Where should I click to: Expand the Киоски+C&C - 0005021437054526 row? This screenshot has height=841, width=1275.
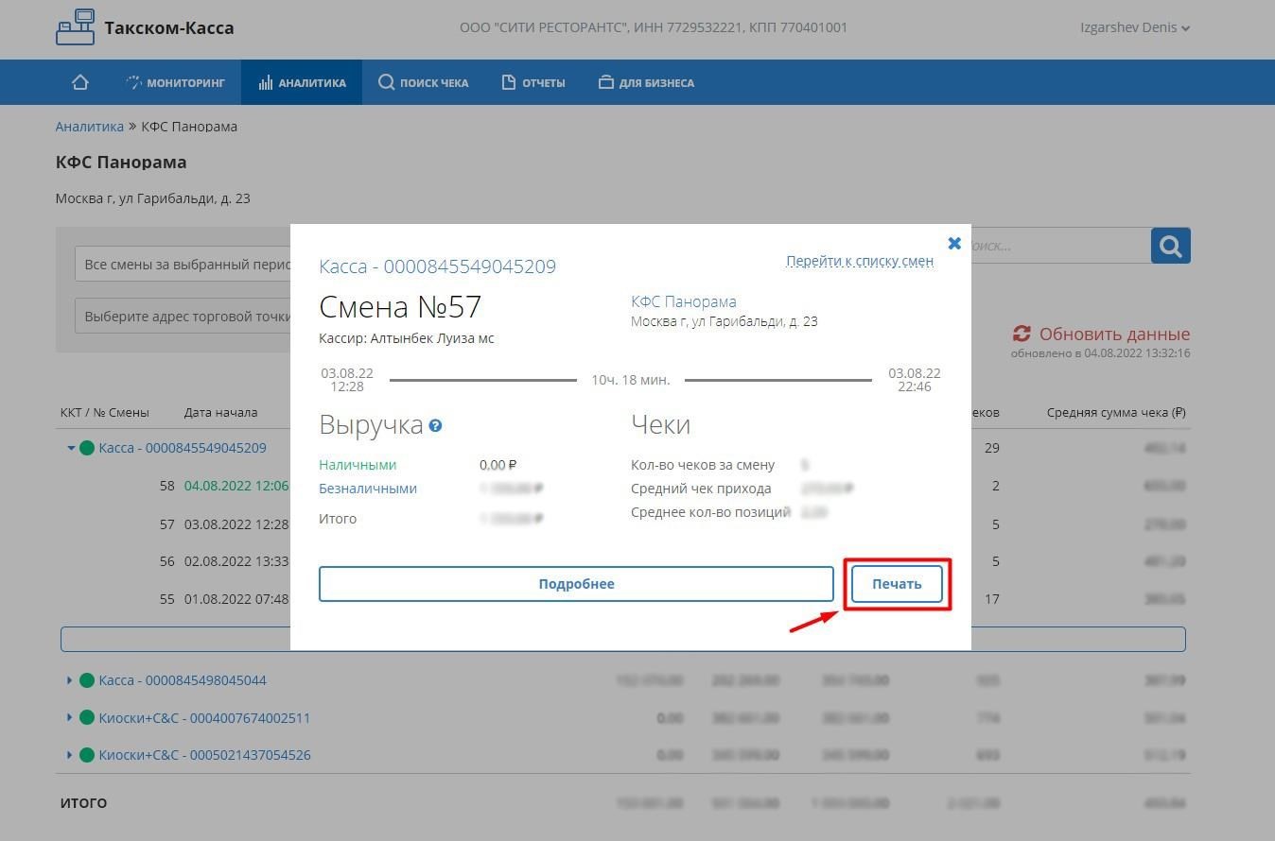70,755
